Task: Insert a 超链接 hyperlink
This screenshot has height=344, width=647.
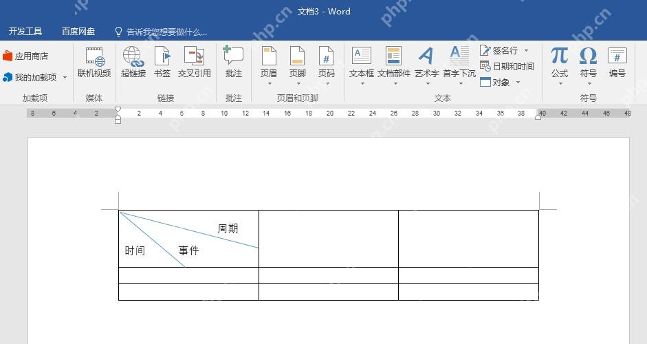Action: pyautogui.click(x=133, y=63)
